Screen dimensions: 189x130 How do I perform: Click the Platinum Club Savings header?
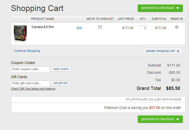pyautogui.click(x=153, y=99)
